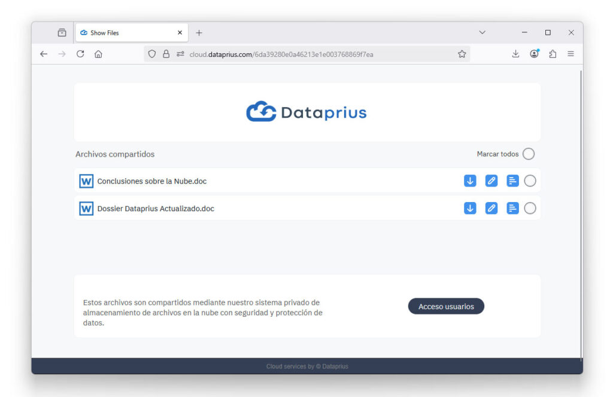Open Firefox account menu
Viewport: 613px width, 397px height.
[534, 54]
